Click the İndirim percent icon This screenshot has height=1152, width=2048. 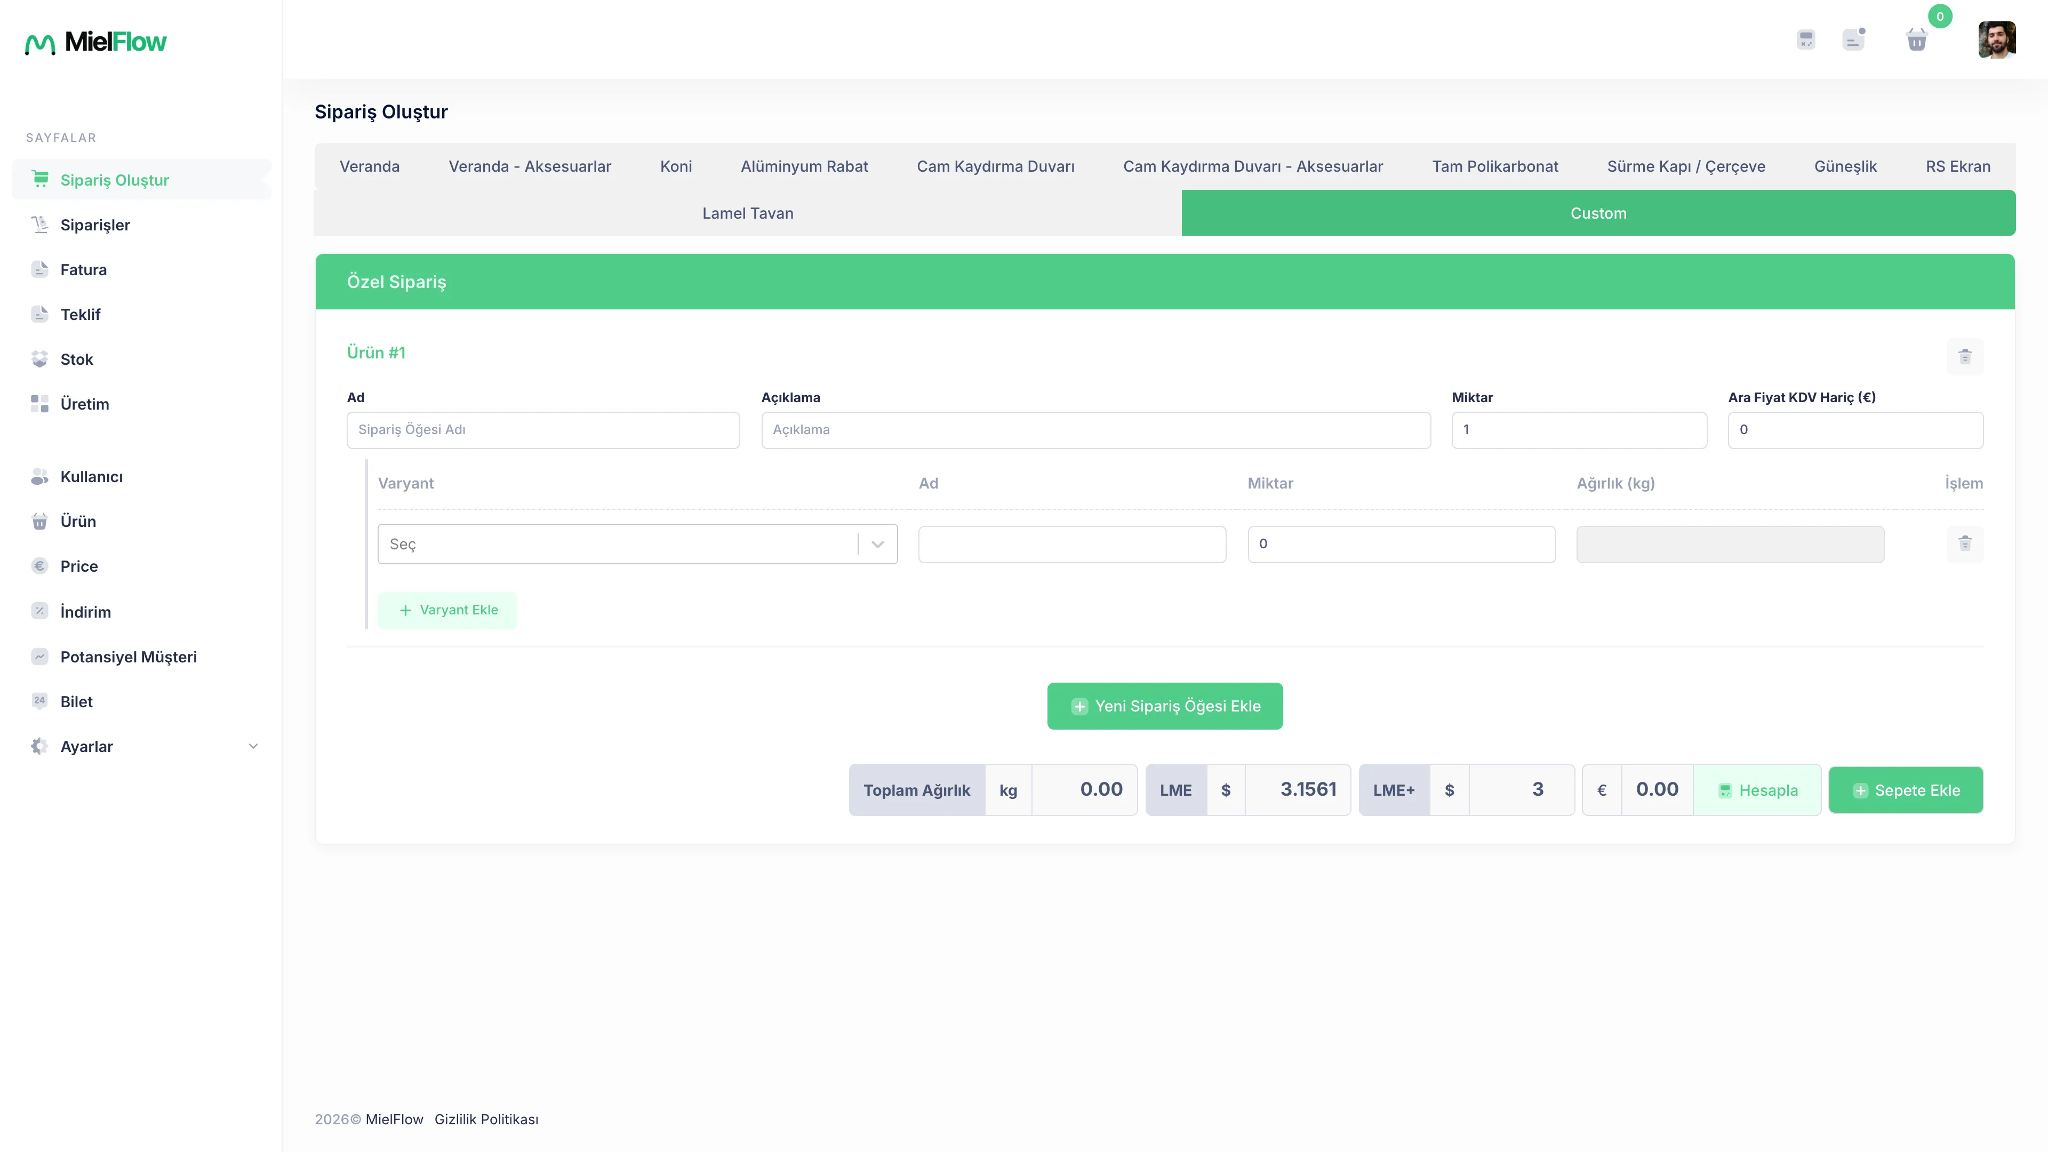coord(40,611)
